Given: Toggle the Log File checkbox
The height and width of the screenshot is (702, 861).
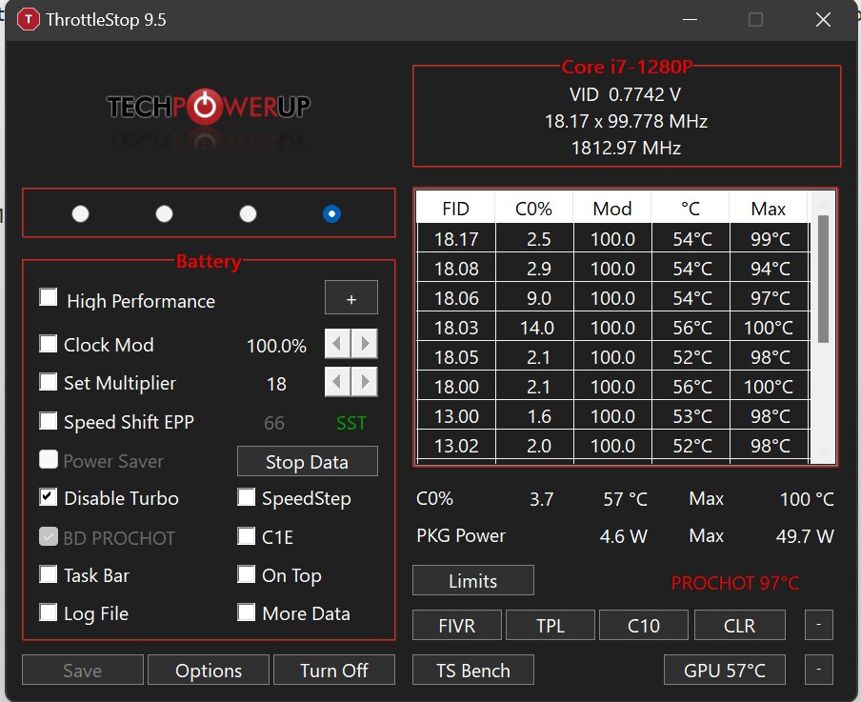Looking at the screenshot, I should pyautogui.click(x=49, y=612).
